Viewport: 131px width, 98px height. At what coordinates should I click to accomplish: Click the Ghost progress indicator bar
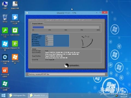coord(65,27)
